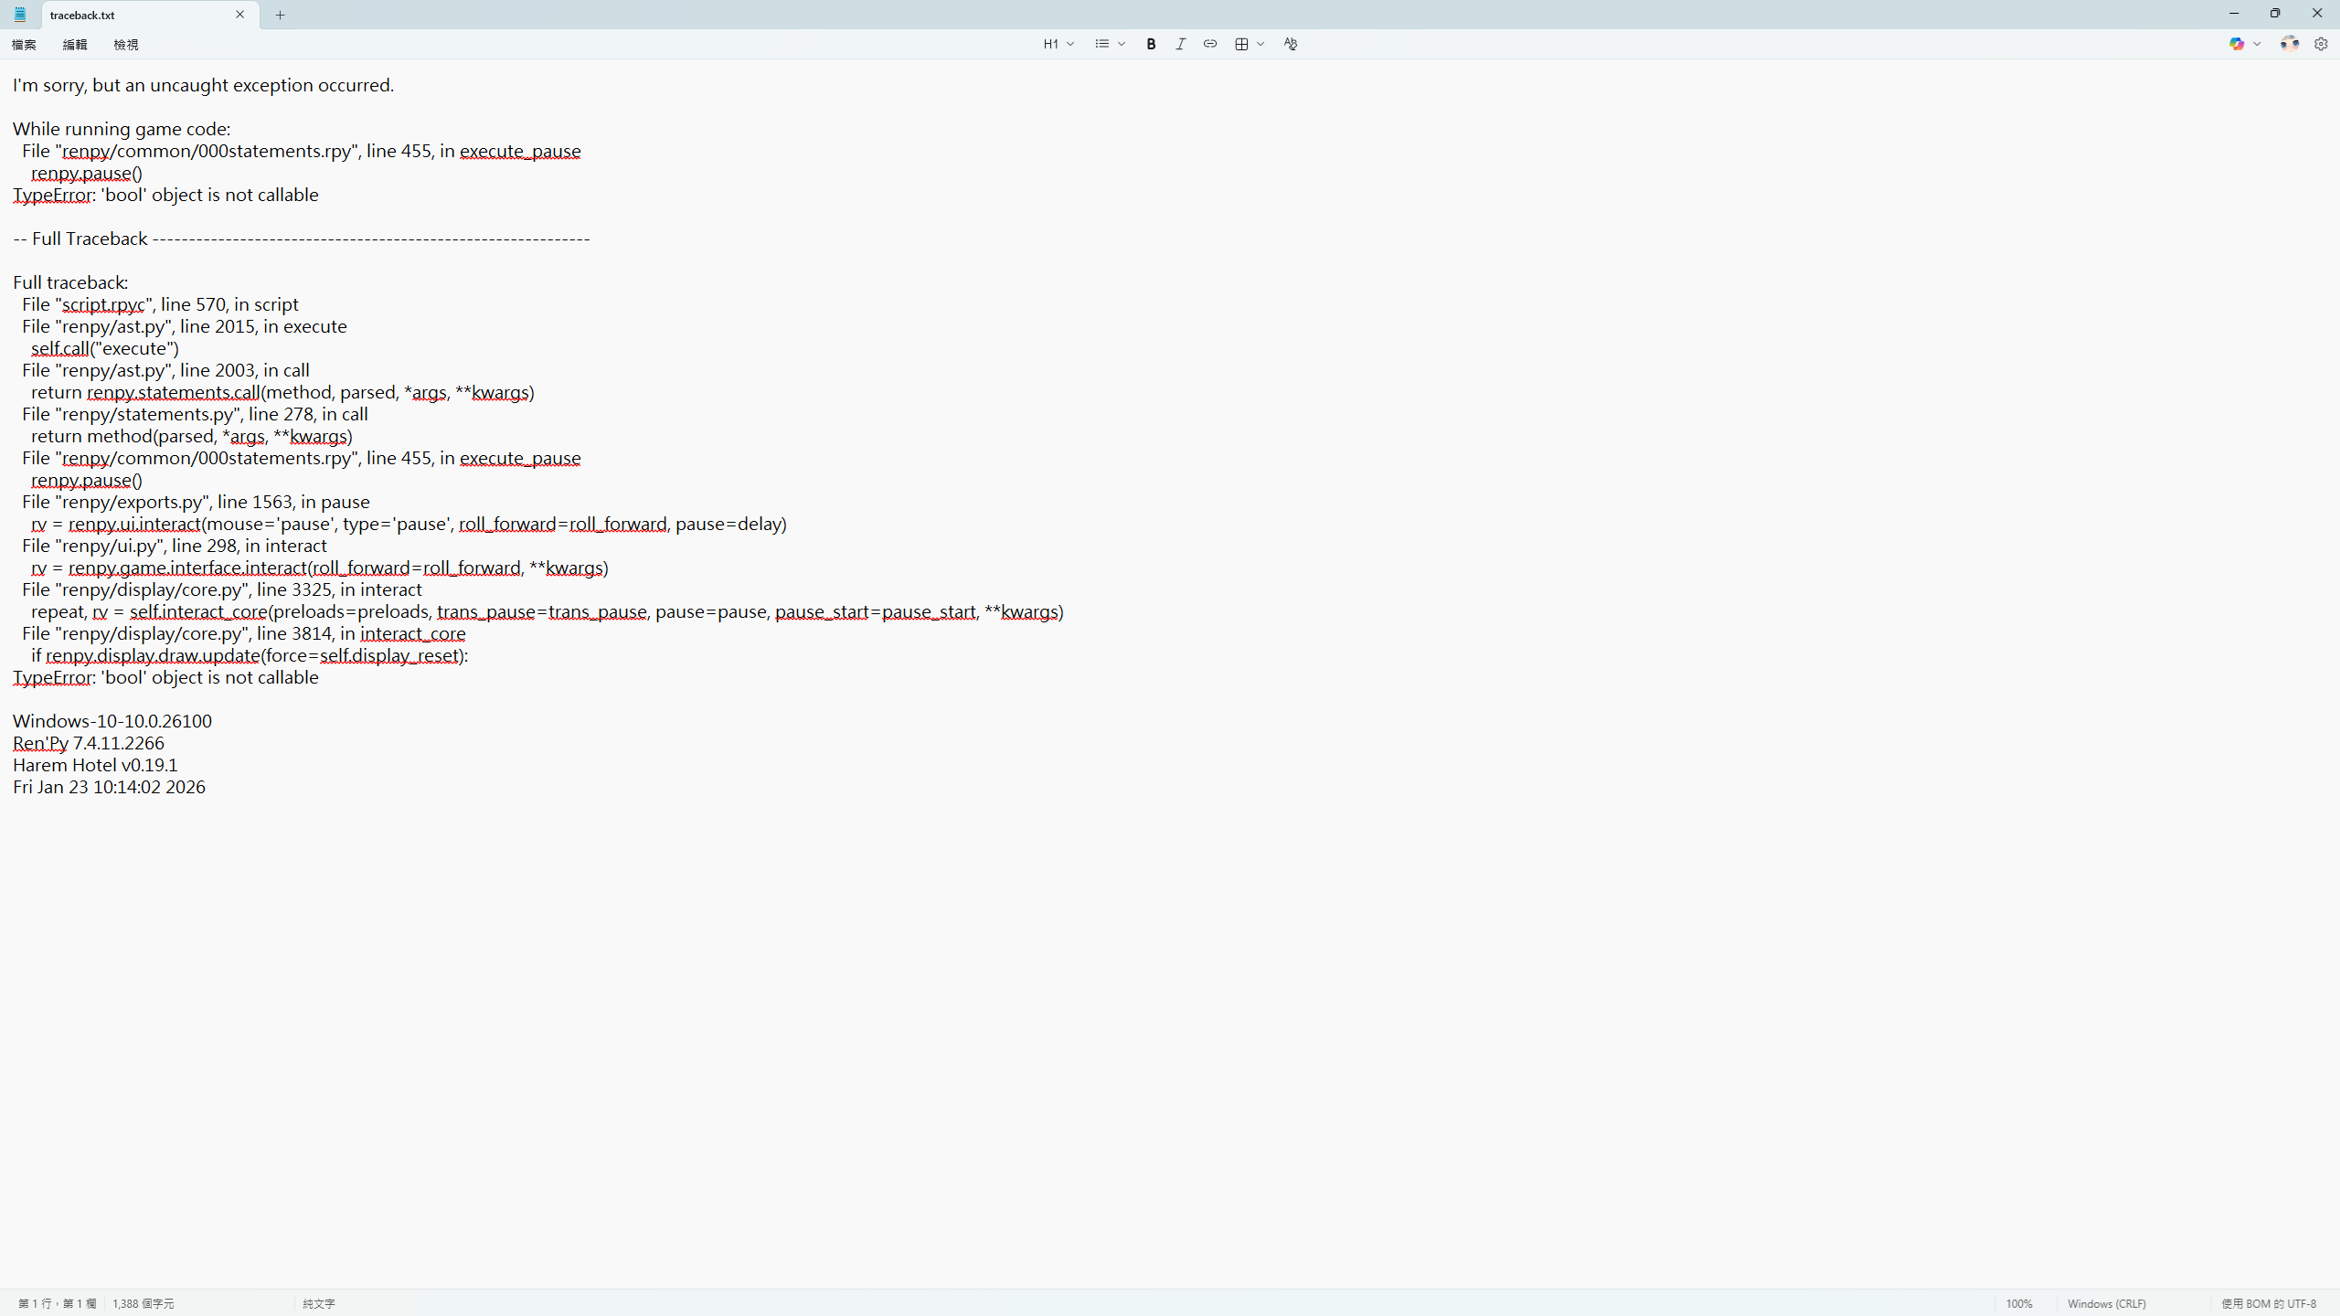Click the bulleted list icon
Image resolution: width=2340 pixels, height=1316 pixels.
[x=1101, y=44]
